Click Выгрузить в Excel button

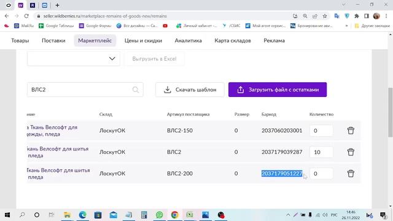pyautogui.click(x=154, y=59)
